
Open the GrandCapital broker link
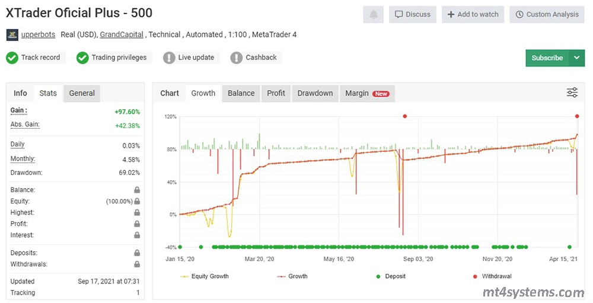click(x=122, y=34)
